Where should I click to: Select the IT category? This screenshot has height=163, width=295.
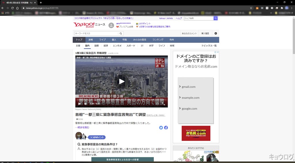coord(142,46)
